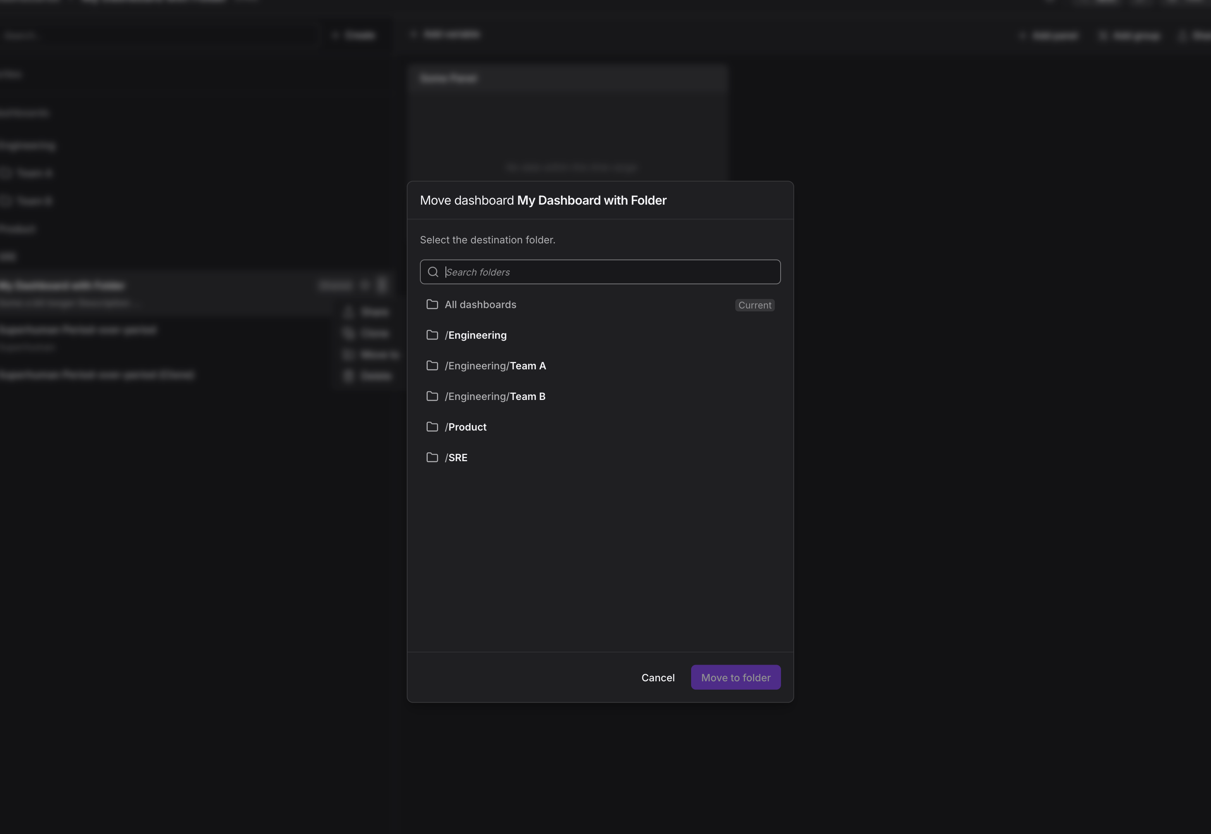Click the blurred Create button
1211x834 pixels.
[356, 36]
